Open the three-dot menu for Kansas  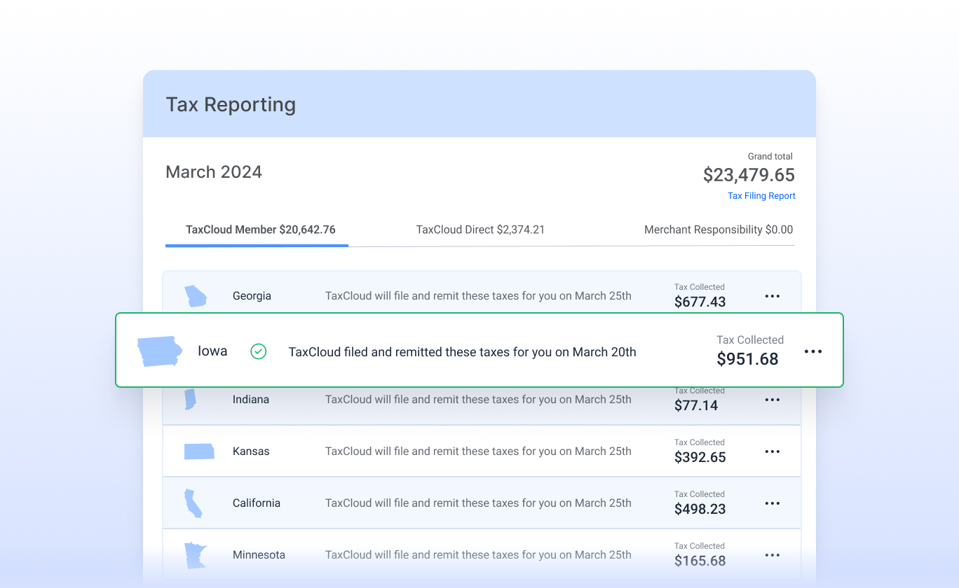tap(773, 451)
